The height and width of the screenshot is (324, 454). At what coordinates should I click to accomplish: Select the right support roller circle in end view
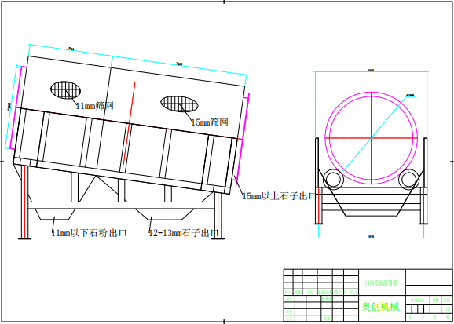[x=408, y=180]
